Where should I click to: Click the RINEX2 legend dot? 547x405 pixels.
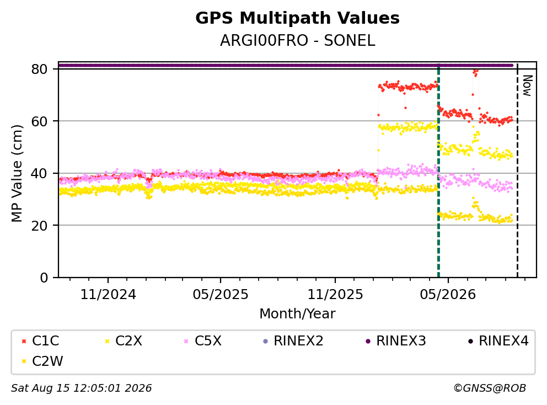[x=265, y=341]
